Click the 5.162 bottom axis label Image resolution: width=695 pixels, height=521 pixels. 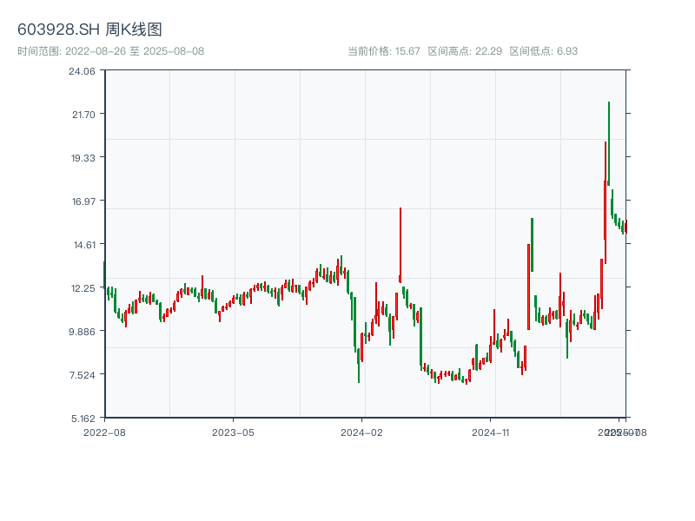[83, 418]
